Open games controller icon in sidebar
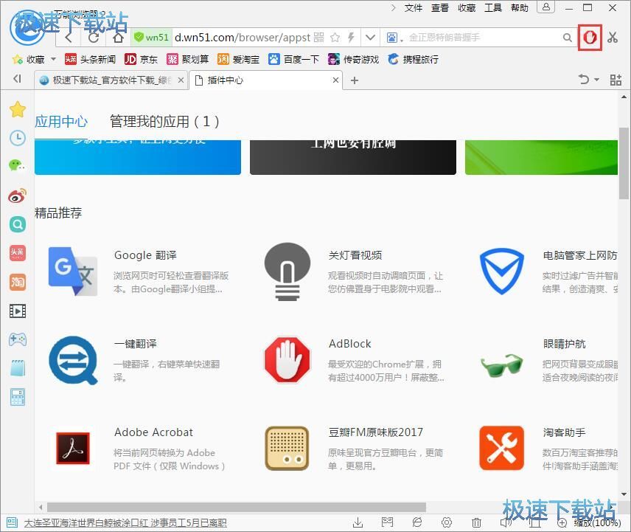631x532 pixels. (18, 339)
